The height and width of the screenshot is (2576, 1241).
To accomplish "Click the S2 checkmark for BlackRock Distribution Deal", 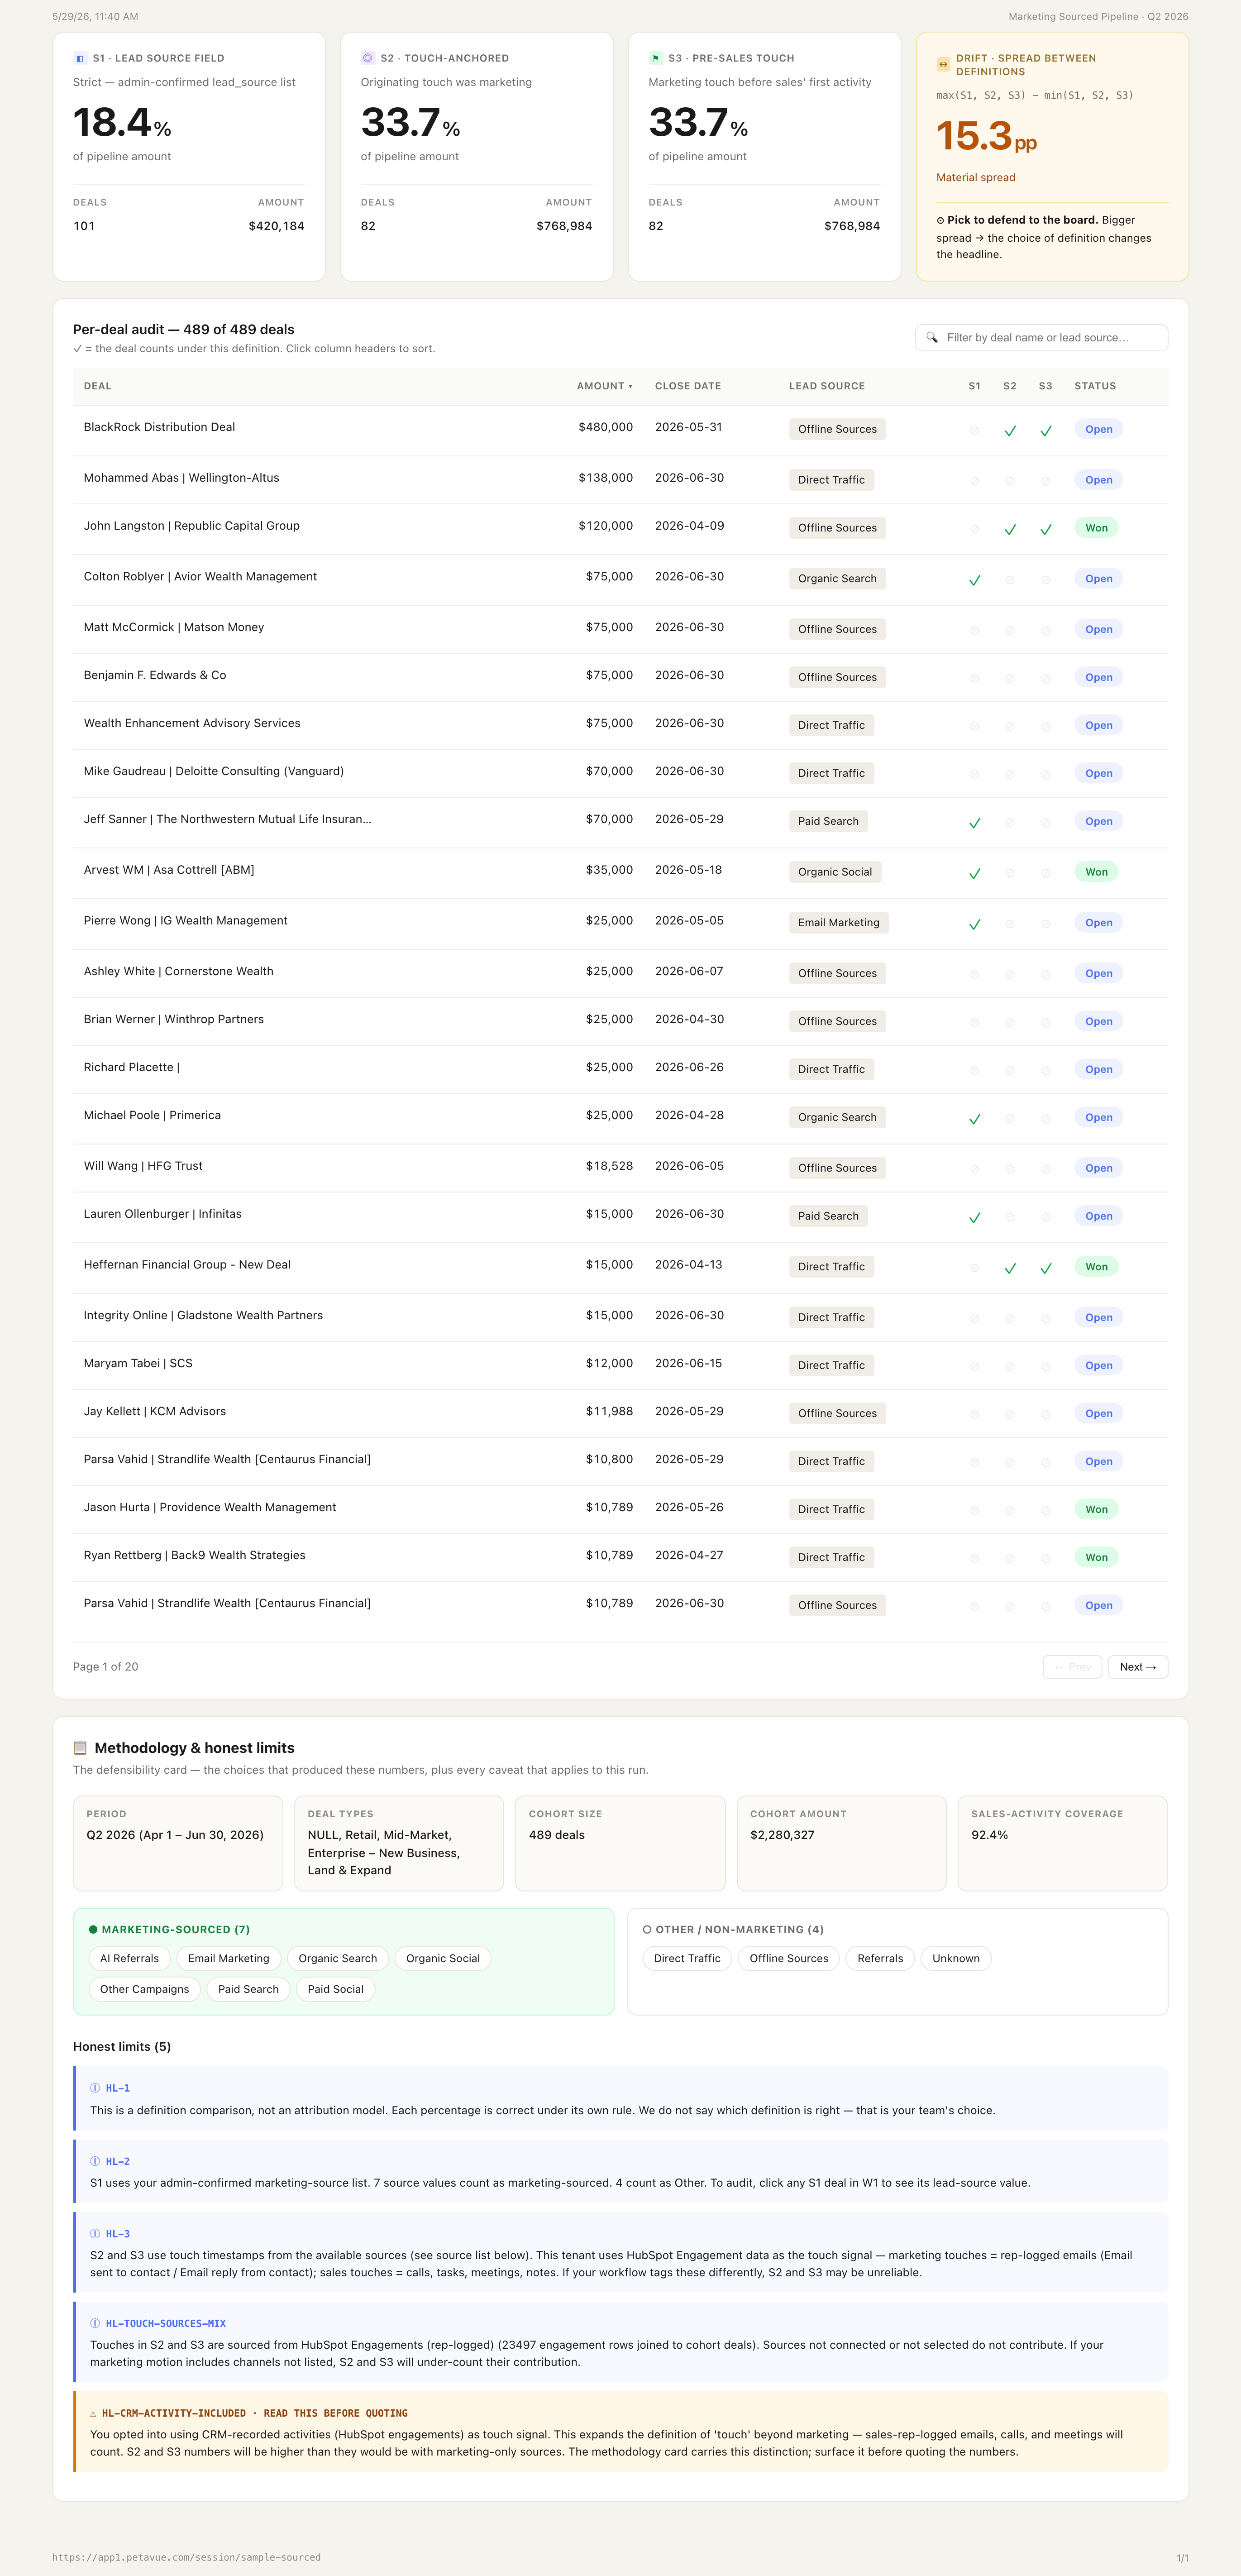I will (x=1010, y=431).
